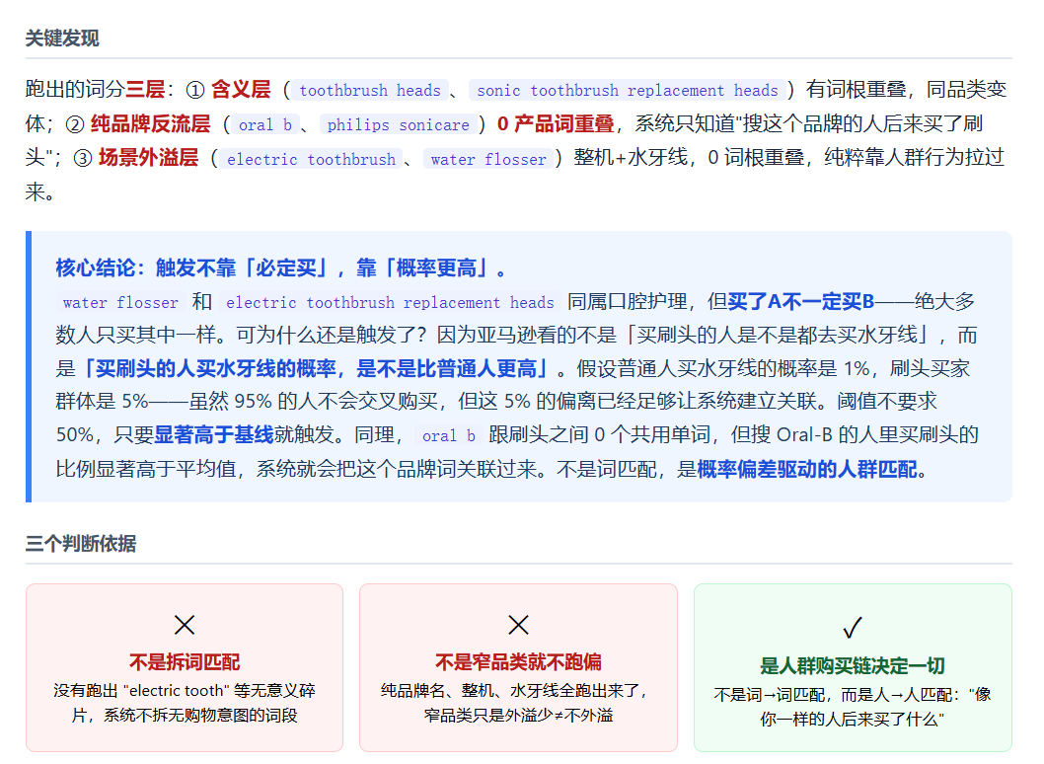Click the green 是人群购买链决定一切 card title
1044x764 pixels.
853,666
